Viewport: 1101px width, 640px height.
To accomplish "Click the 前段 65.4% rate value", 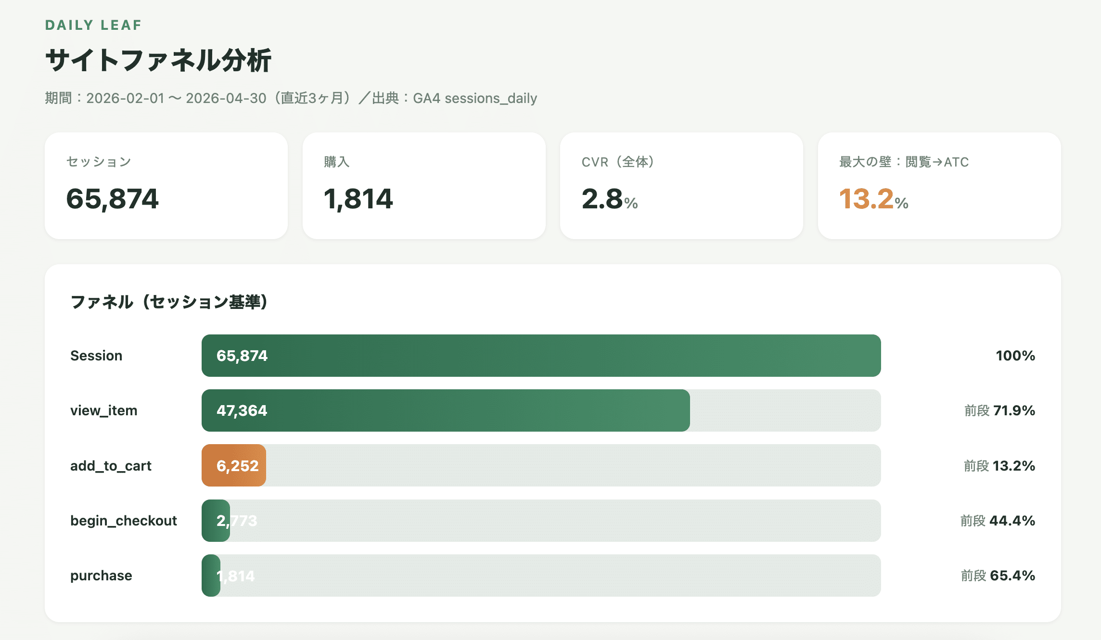I will tap(998, 576).
